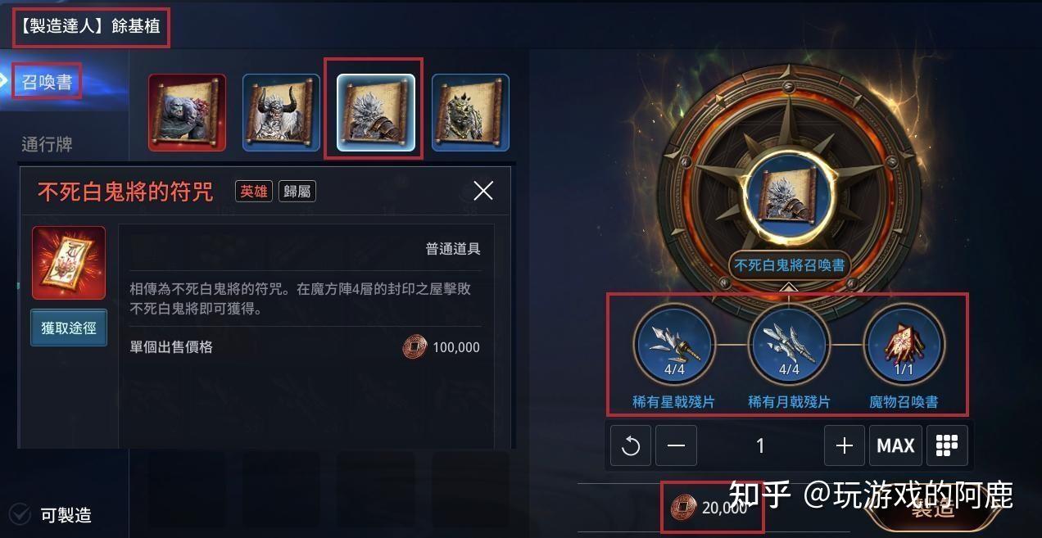The image size is (1042, 538).
Task: Click the quantity value field showing 1
Action: pyautogui.click(x=760, y=446)
